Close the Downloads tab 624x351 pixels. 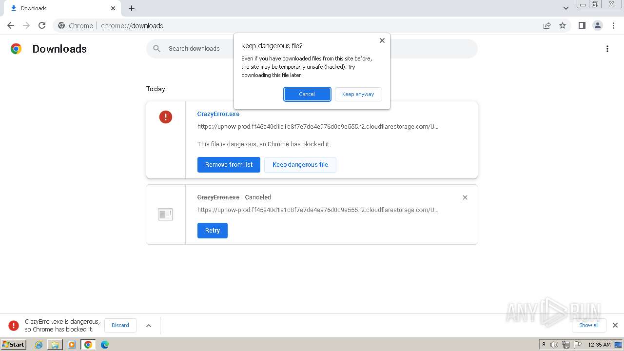113,8
